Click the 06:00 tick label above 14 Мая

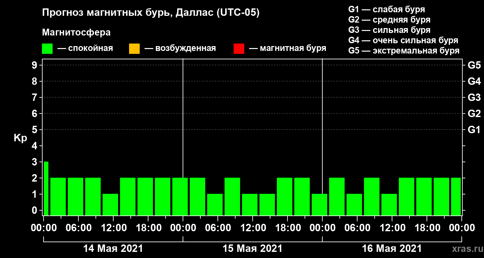tap(78, 228)
